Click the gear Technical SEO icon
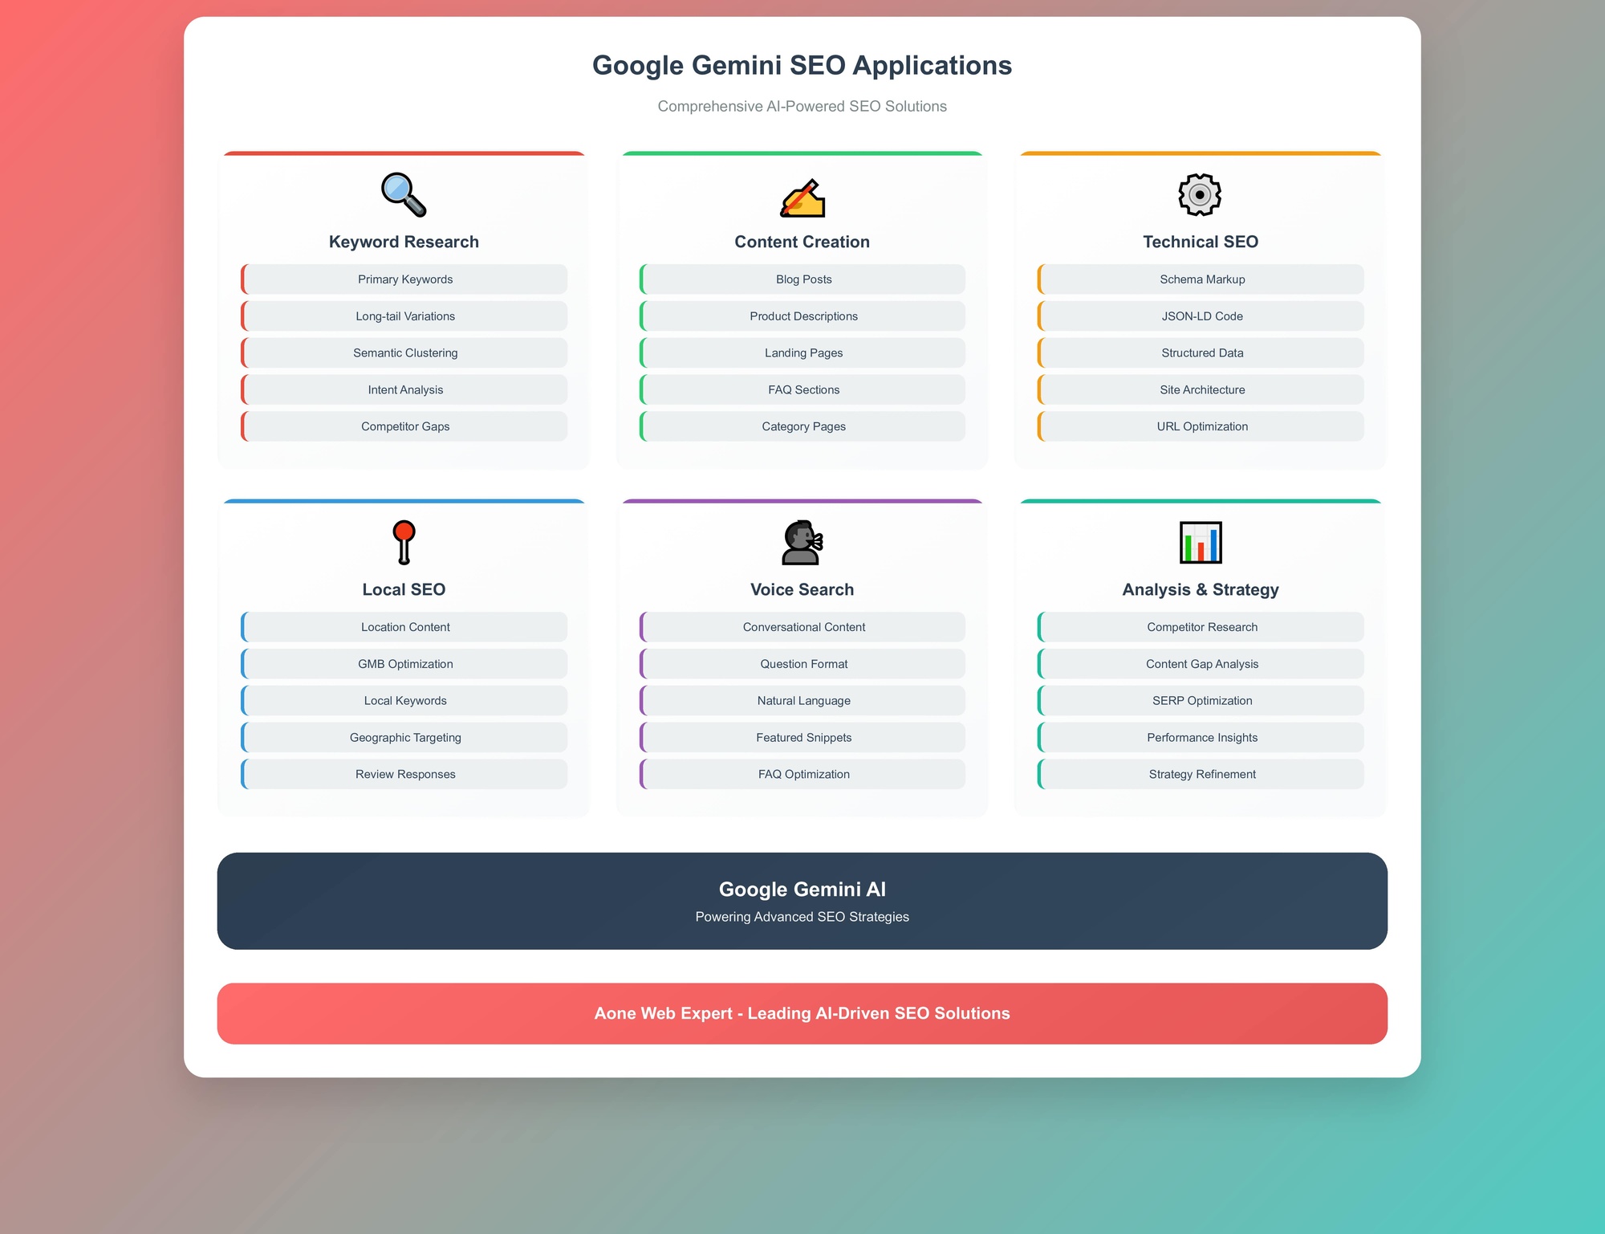The image size is (1605, 1234). click(x=1200, y=194)
